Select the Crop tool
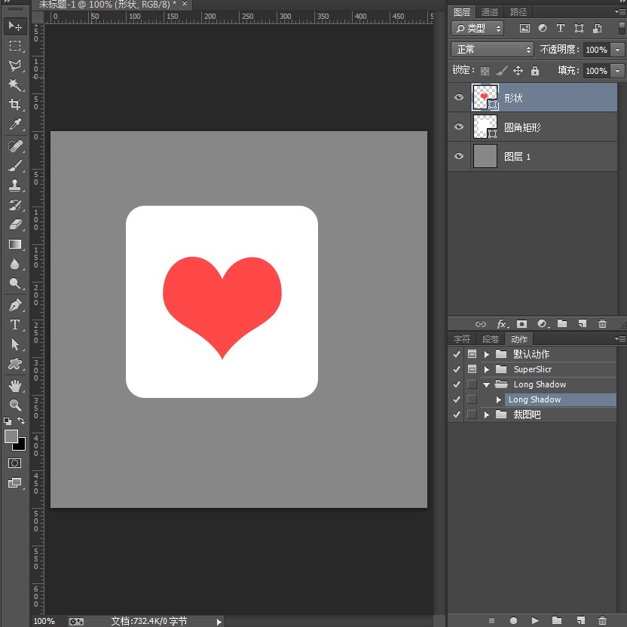The height and width of the screenshot is (627, 627). (15, 105)
